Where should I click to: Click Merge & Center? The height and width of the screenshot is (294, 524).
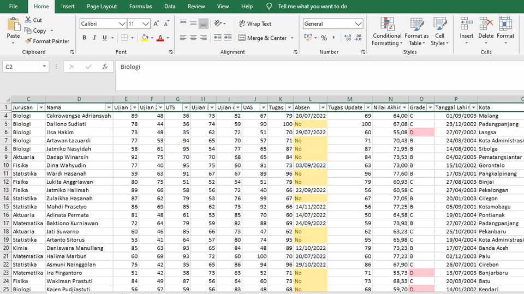(x=263, y=38)
